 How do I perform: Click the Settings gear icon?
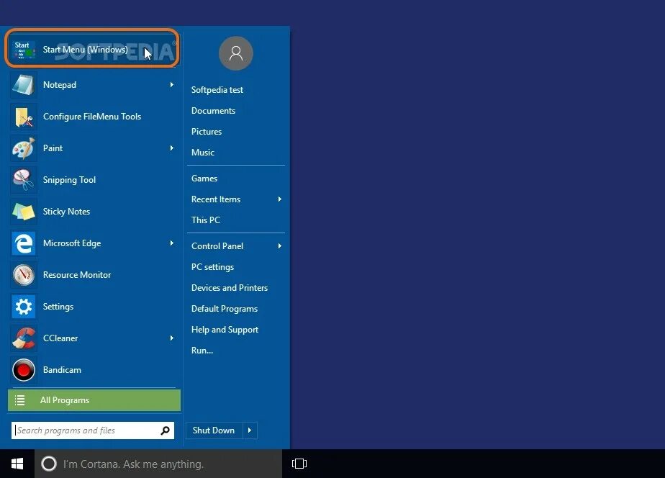tap(24, 307)
